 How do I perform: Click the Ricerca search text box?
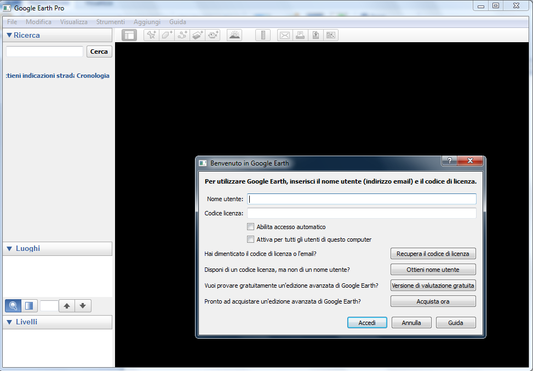(x=44, y=52)
